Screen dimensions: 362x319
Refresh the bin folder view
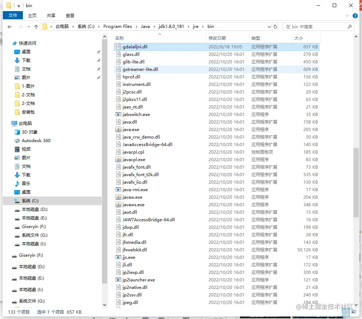[275, 27]
